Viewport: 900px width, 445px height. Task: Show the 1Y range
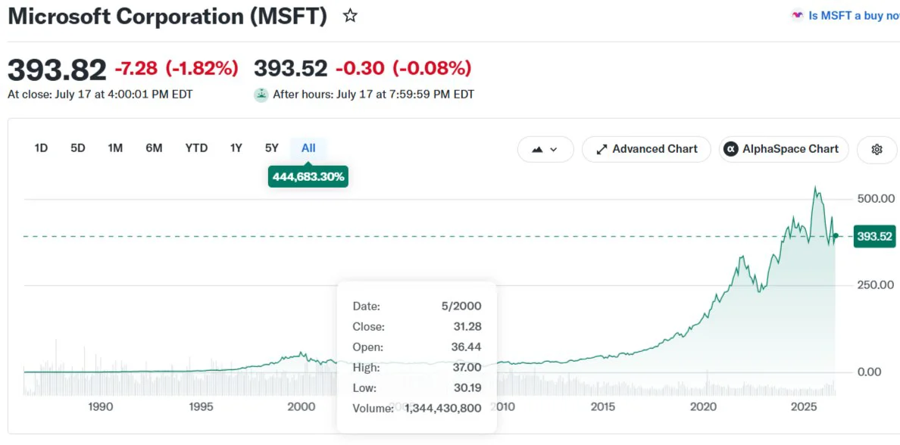[236, 148]
